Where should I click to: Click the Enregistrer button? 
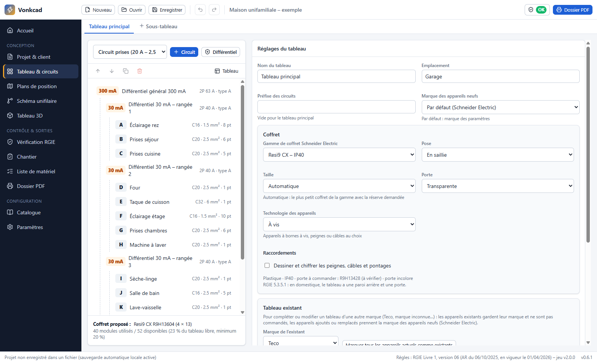167,10
